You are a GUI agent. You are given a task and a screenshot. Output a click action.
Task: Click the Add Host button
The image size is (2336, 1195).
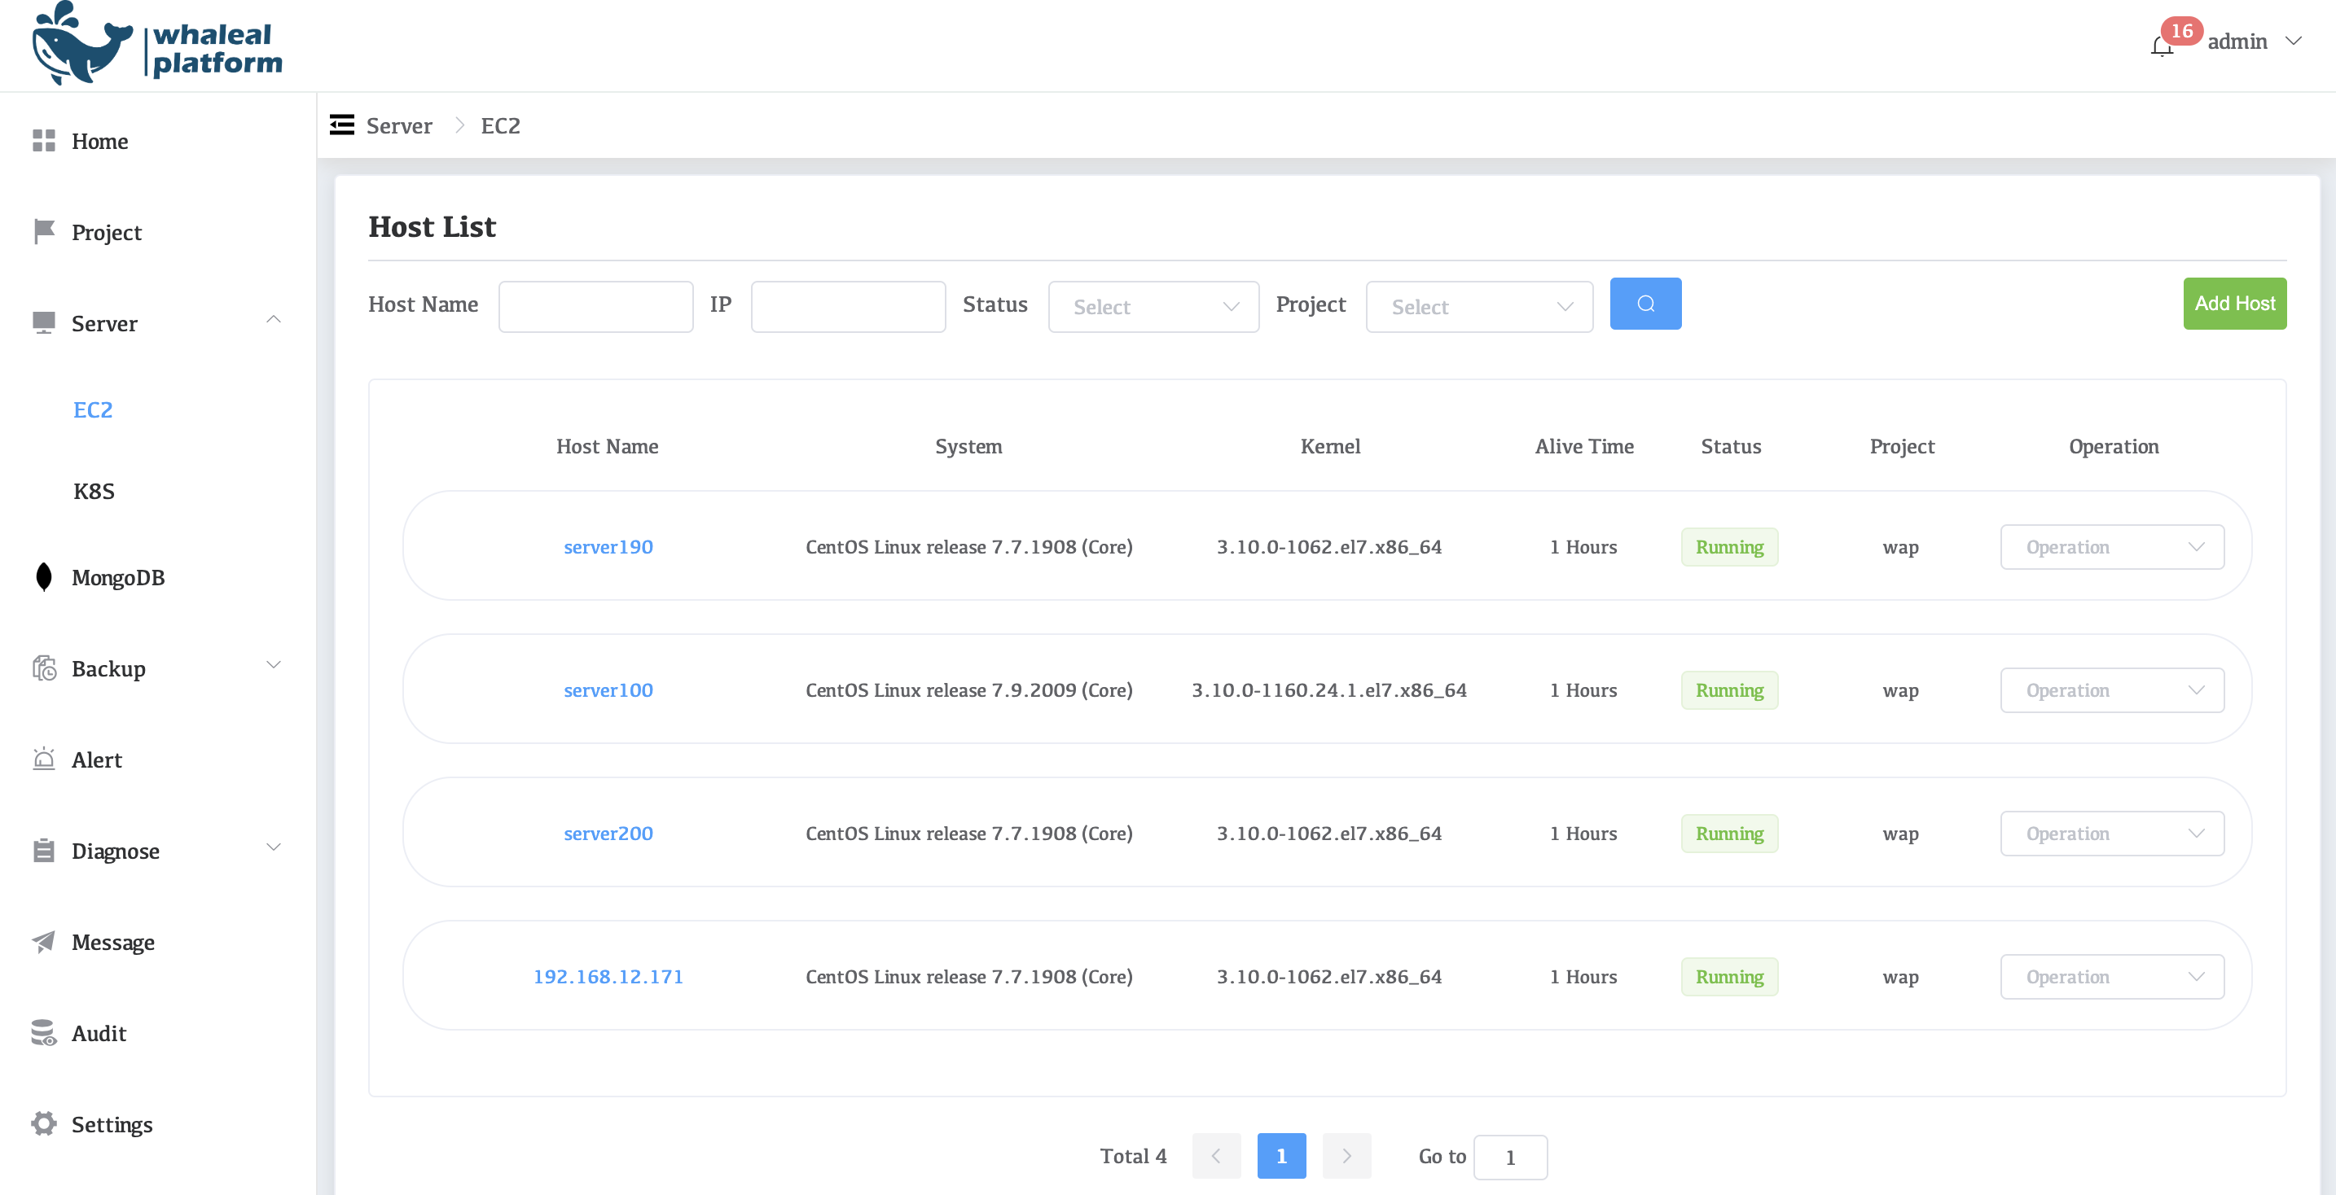[x=2233, y=304]
